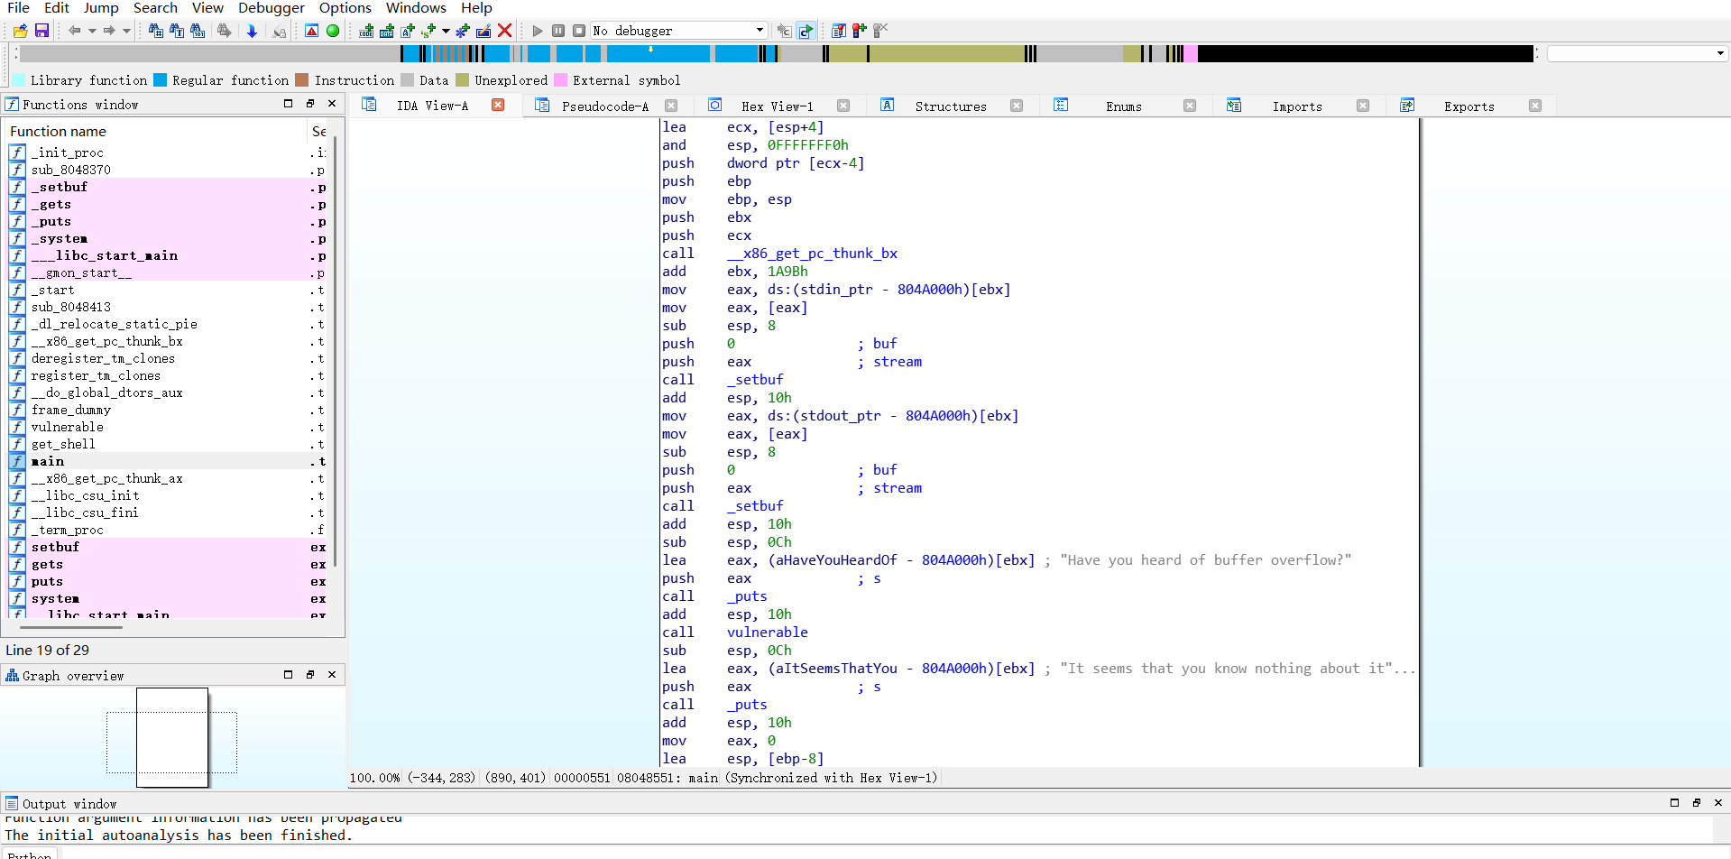Select the get_shell function in Functions window
Image resolution: width=1731 pixels, height=859 pixels.
point(64,444)
